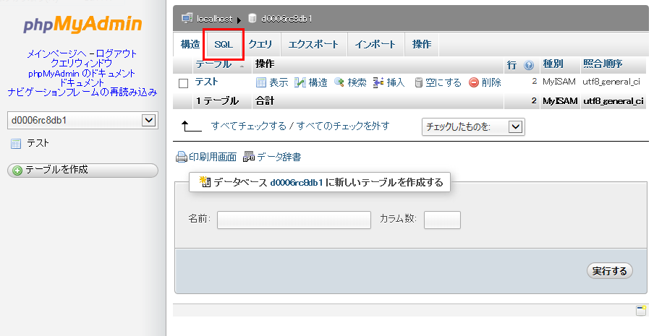Click the 照合順序 column header

(603, 64)
